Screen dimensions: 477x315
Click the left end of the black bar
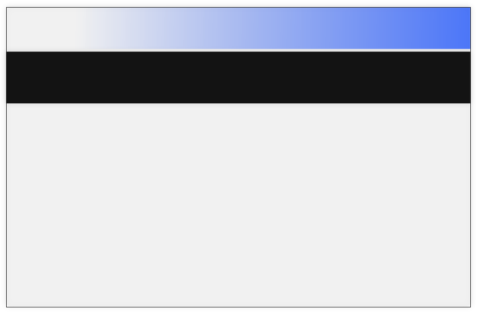18,78
